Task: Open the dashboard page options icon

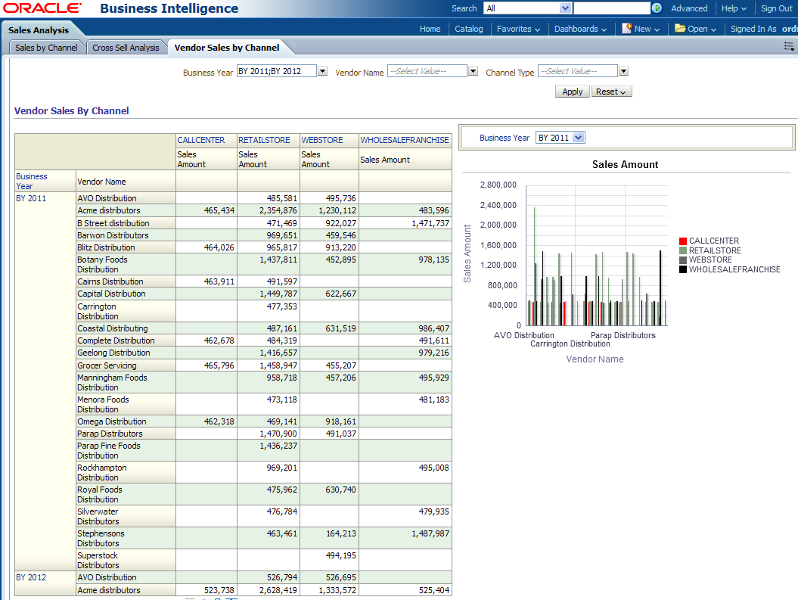Action: point(790,46)
